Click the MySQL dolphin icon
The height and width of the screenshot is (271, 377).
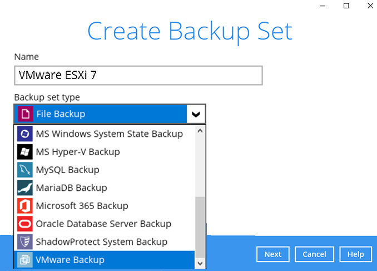point(25,170)
